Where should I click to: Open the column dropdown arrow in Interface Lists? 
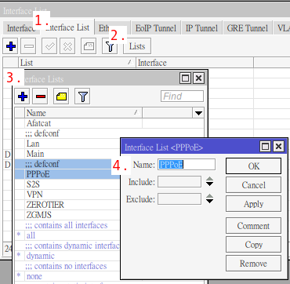(199, 113)
